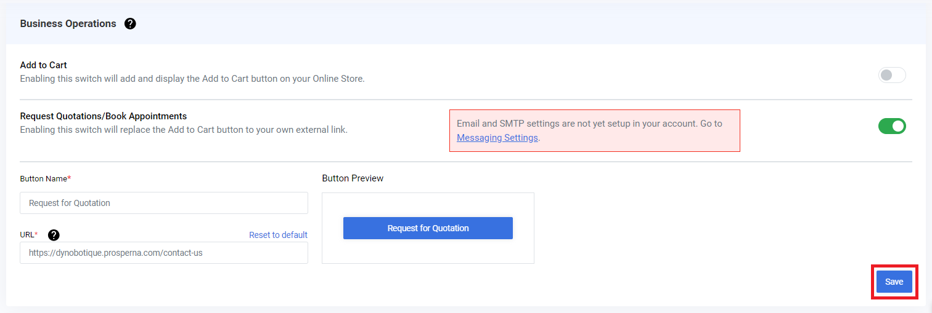
Task: Click the red SMTP settings warning box
Action: pos(595,130)
